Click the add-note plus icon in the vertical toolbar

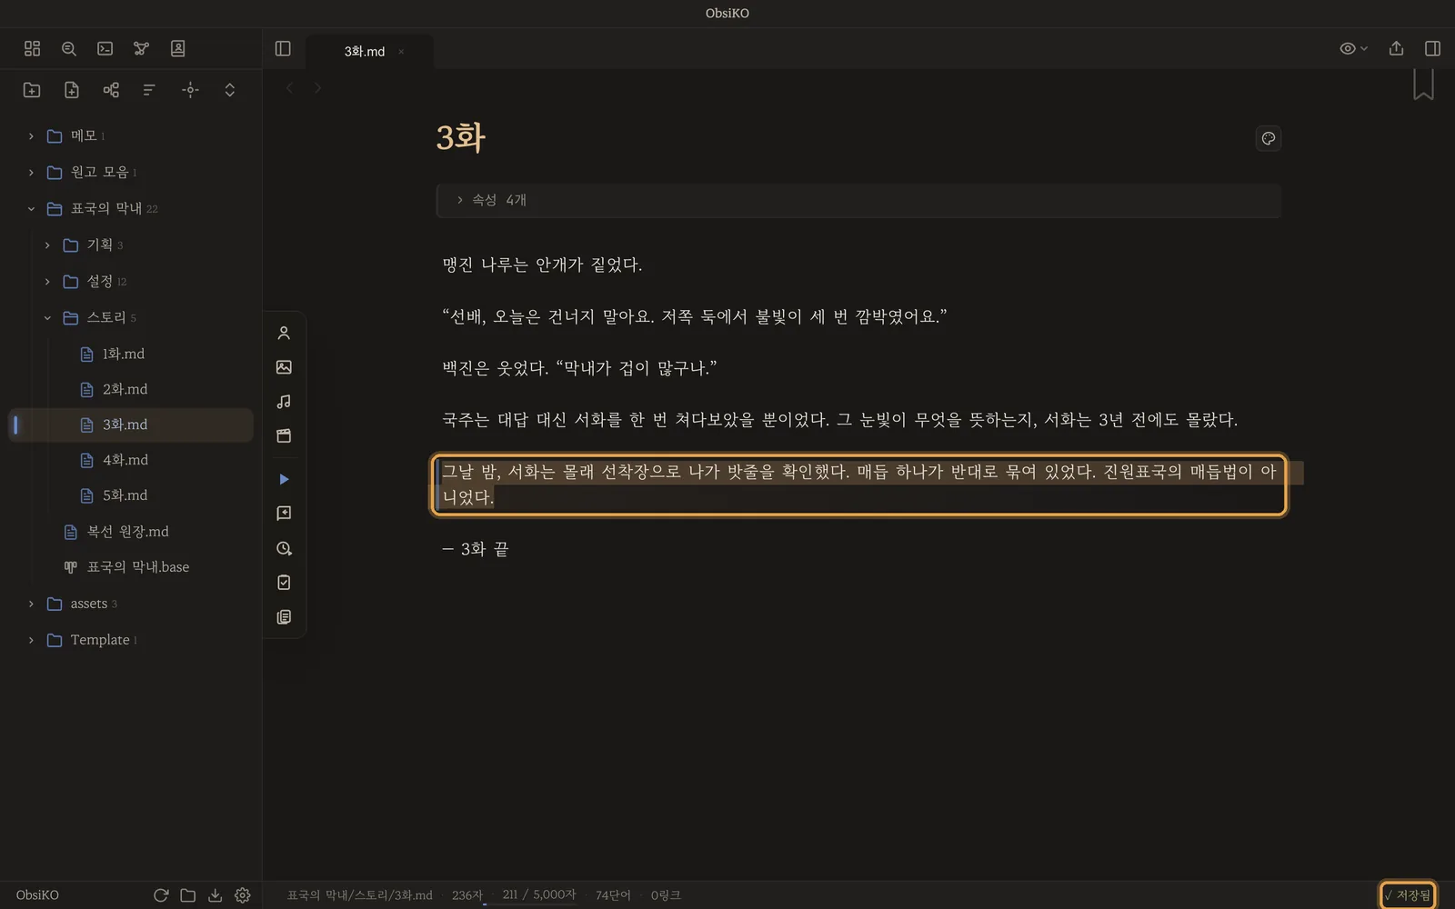[284, 514]
